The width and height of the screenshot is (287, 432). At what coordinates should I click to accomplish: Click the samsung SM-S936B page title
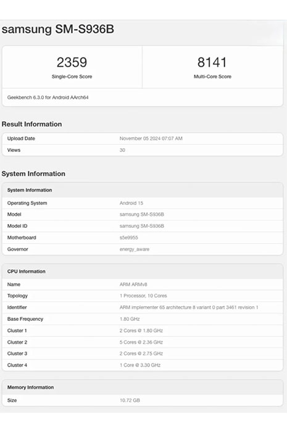(x=58, y=29)
